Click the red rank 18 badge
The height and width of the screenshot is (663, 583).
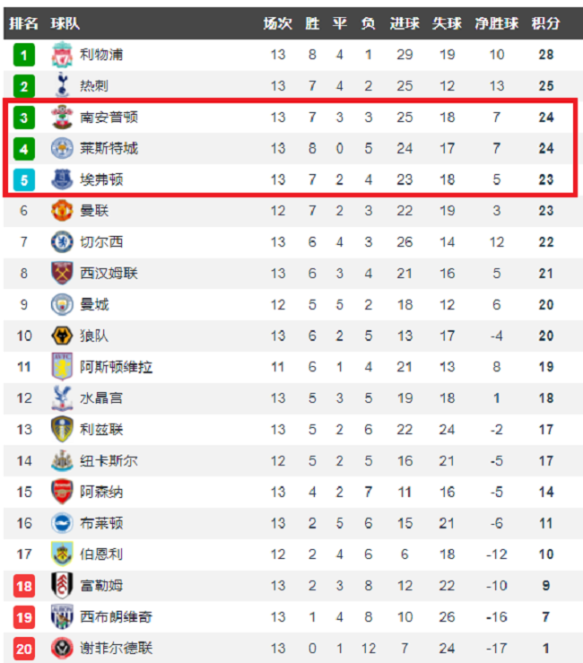[24, 586]
